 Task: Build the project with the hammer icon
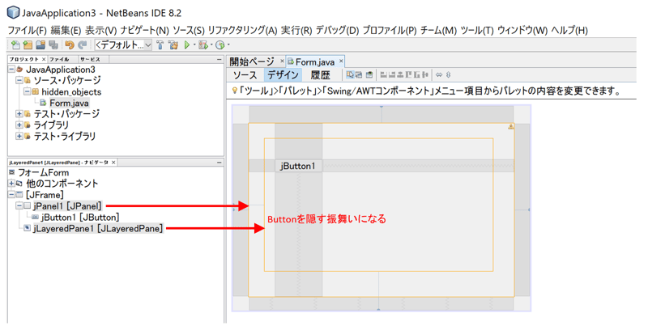pyautogui.click(x=160, y=44)
